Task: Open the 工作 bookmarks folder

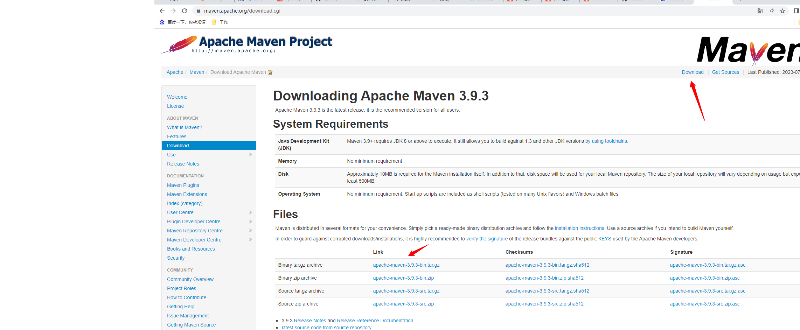Action: [220, 22]
